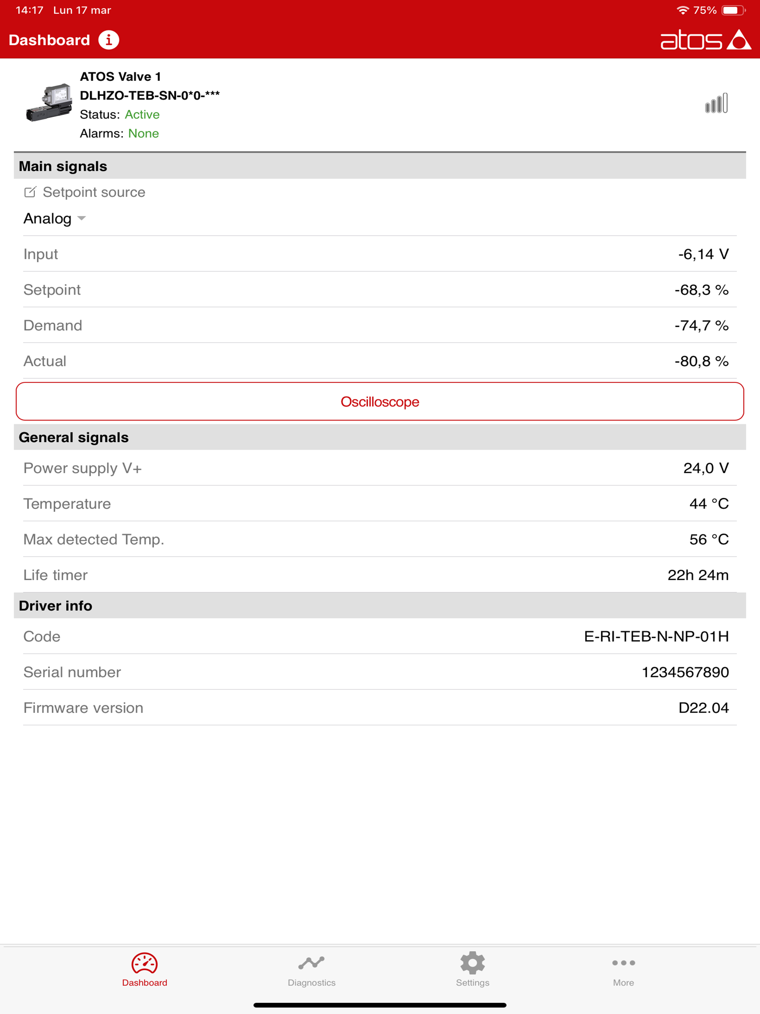
Task: Select the Serial number row
Action: pyautogui.click(x=380, y=672)
